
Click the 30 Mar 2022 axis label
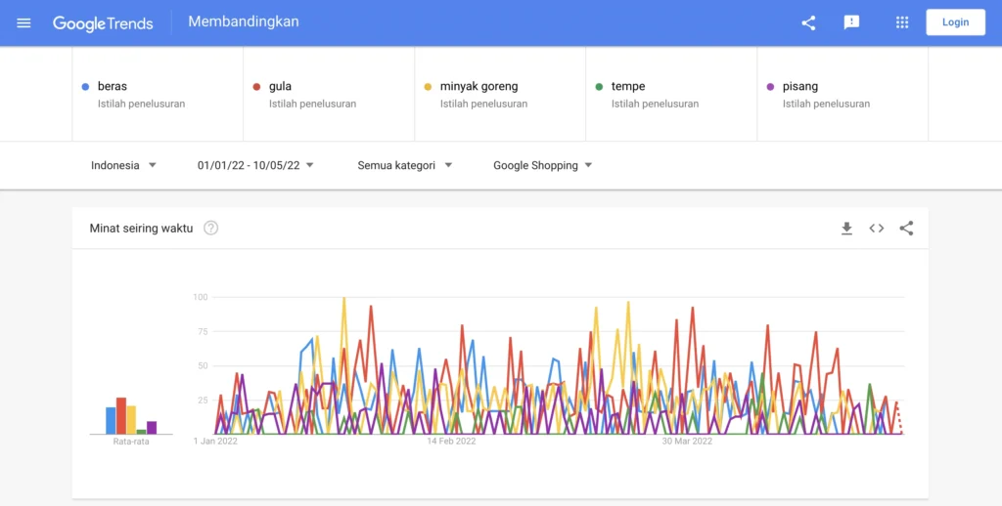point(687,441)
